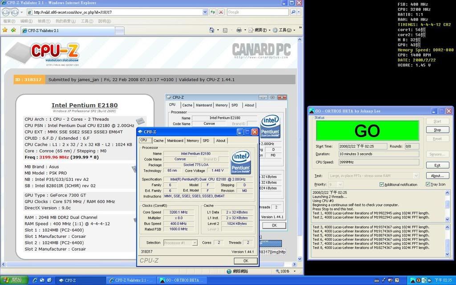Image resolution: width=456 pixels, height=285 pixels.
Task: Click OK in background CPU-Z image
Action: click(x=274, y=225)
